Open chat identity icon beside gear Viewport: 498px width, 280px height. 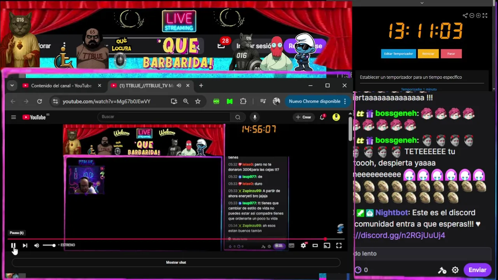tap(442, 270)
